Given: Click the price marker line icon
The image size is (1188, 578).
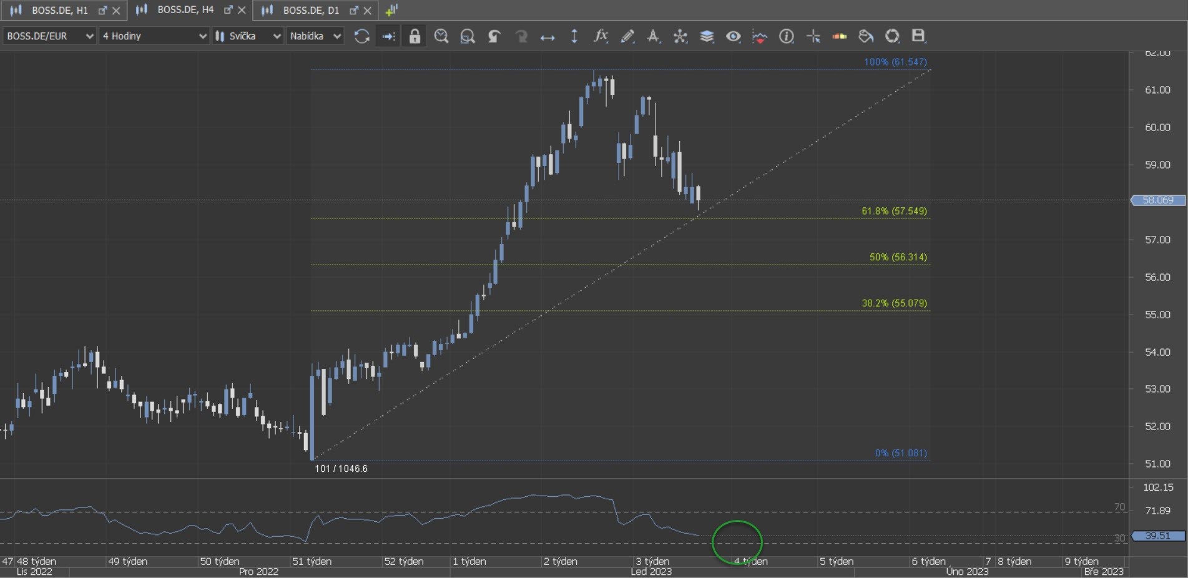Looking at the screenshot, I should 760,36.
